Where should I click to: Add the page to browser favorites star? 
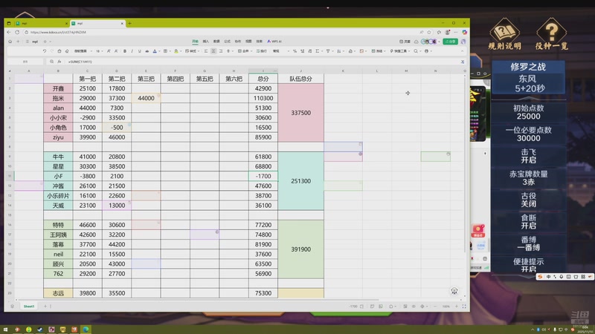coord(429,32)
